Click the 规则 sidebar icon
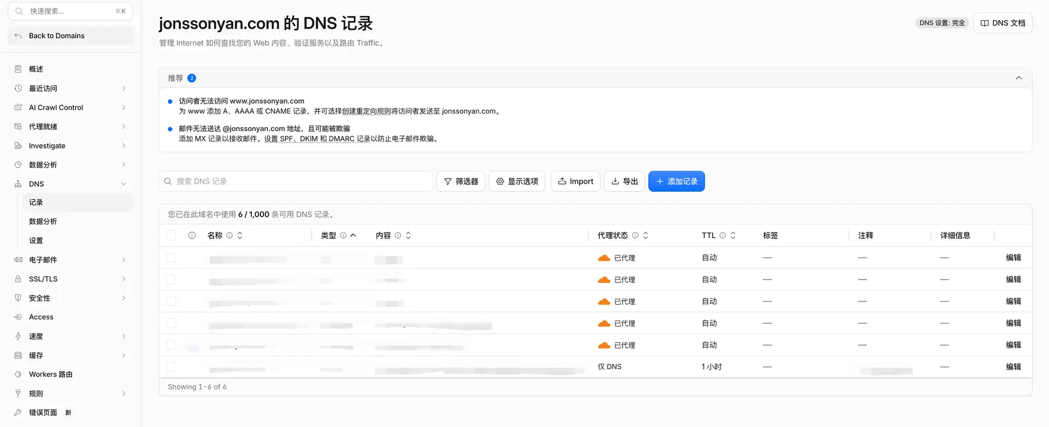 pos(18,393)
